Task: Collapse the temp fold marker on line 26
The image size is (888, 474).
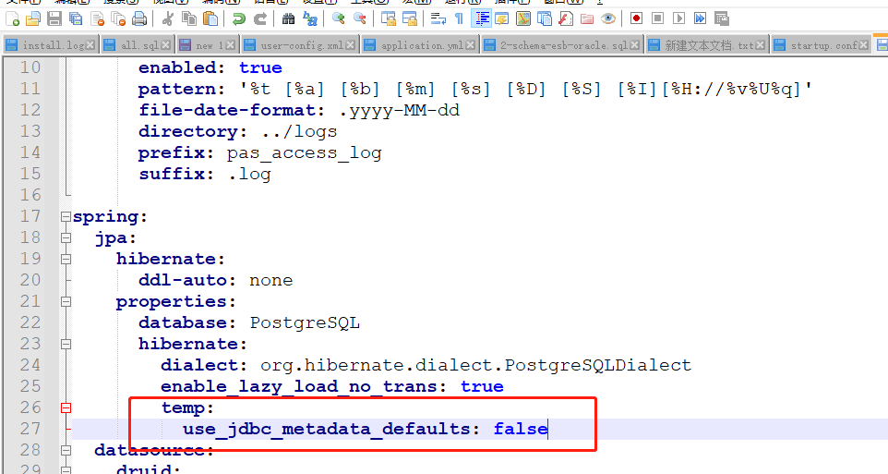Action: [65, 407]
